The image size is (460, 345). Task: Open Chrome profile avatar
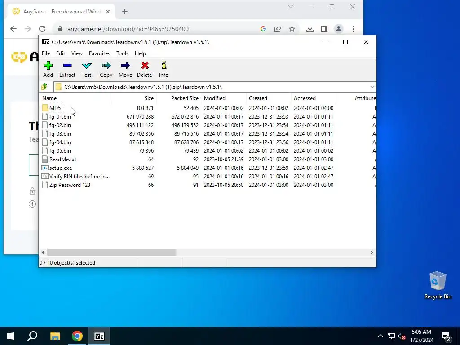[x=339, y=29]
